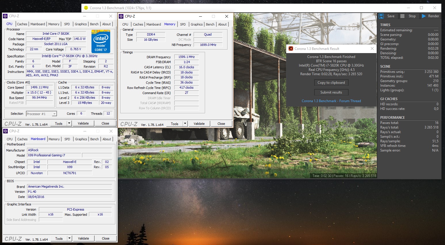The image size is (445, 245).
Task: Click the Save disk icon in Corona toolbar
Action: pyautogui.click(x=381, y=16)
